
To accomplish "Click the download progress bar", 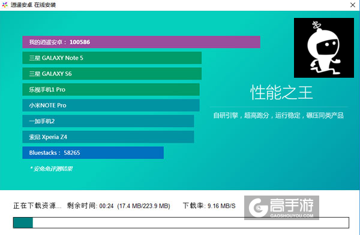I will click(181, 222).
